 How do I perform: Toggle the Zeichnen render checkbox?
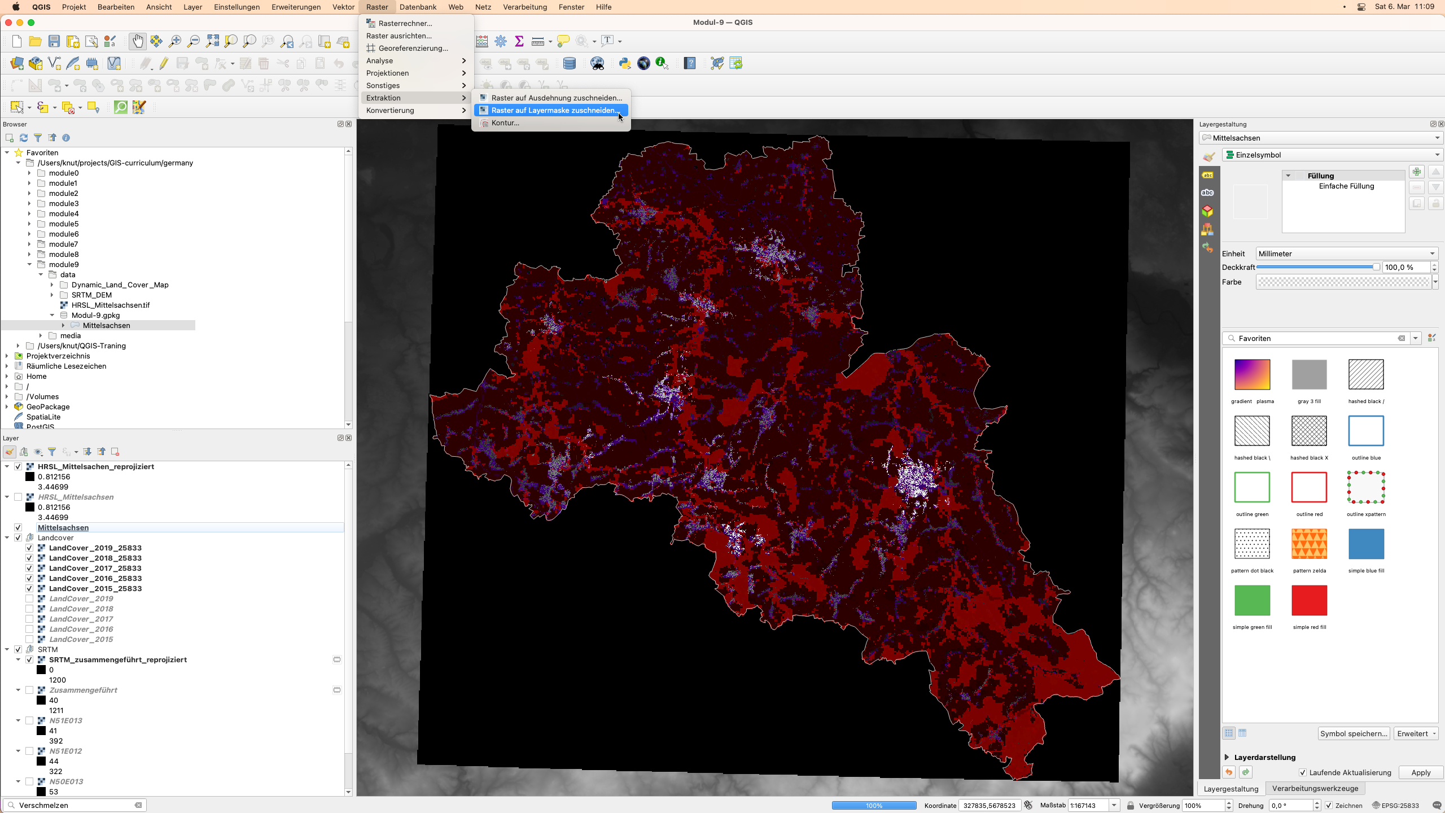(x=1329, y=806)
